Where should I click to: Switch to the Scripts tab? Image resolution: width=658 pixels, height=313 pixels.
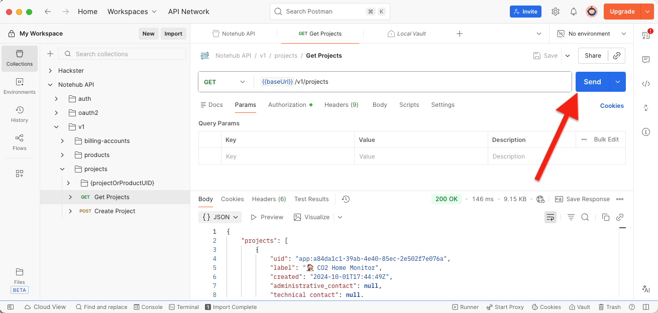[x=409, y=105]
